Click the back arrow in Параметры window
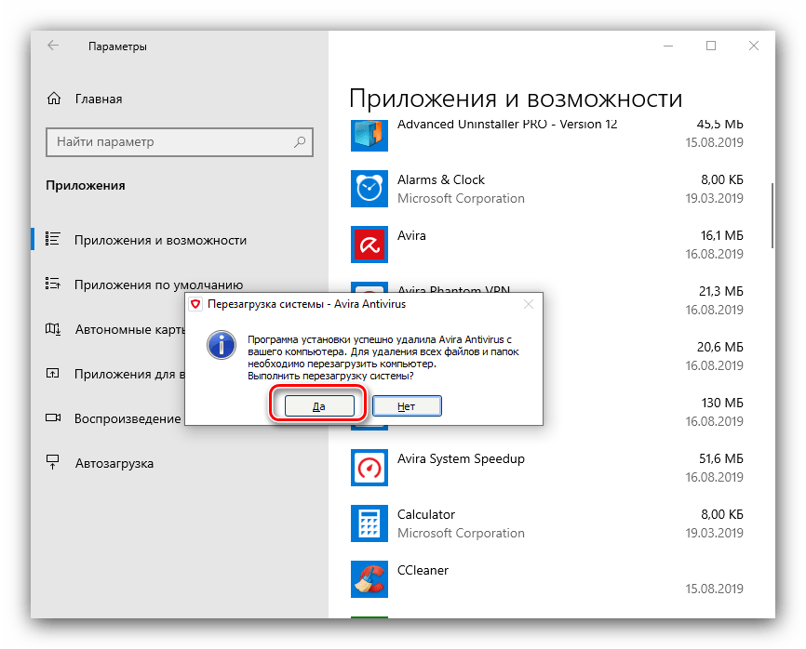This screenshot has width=806, height=649. point(53,46)
